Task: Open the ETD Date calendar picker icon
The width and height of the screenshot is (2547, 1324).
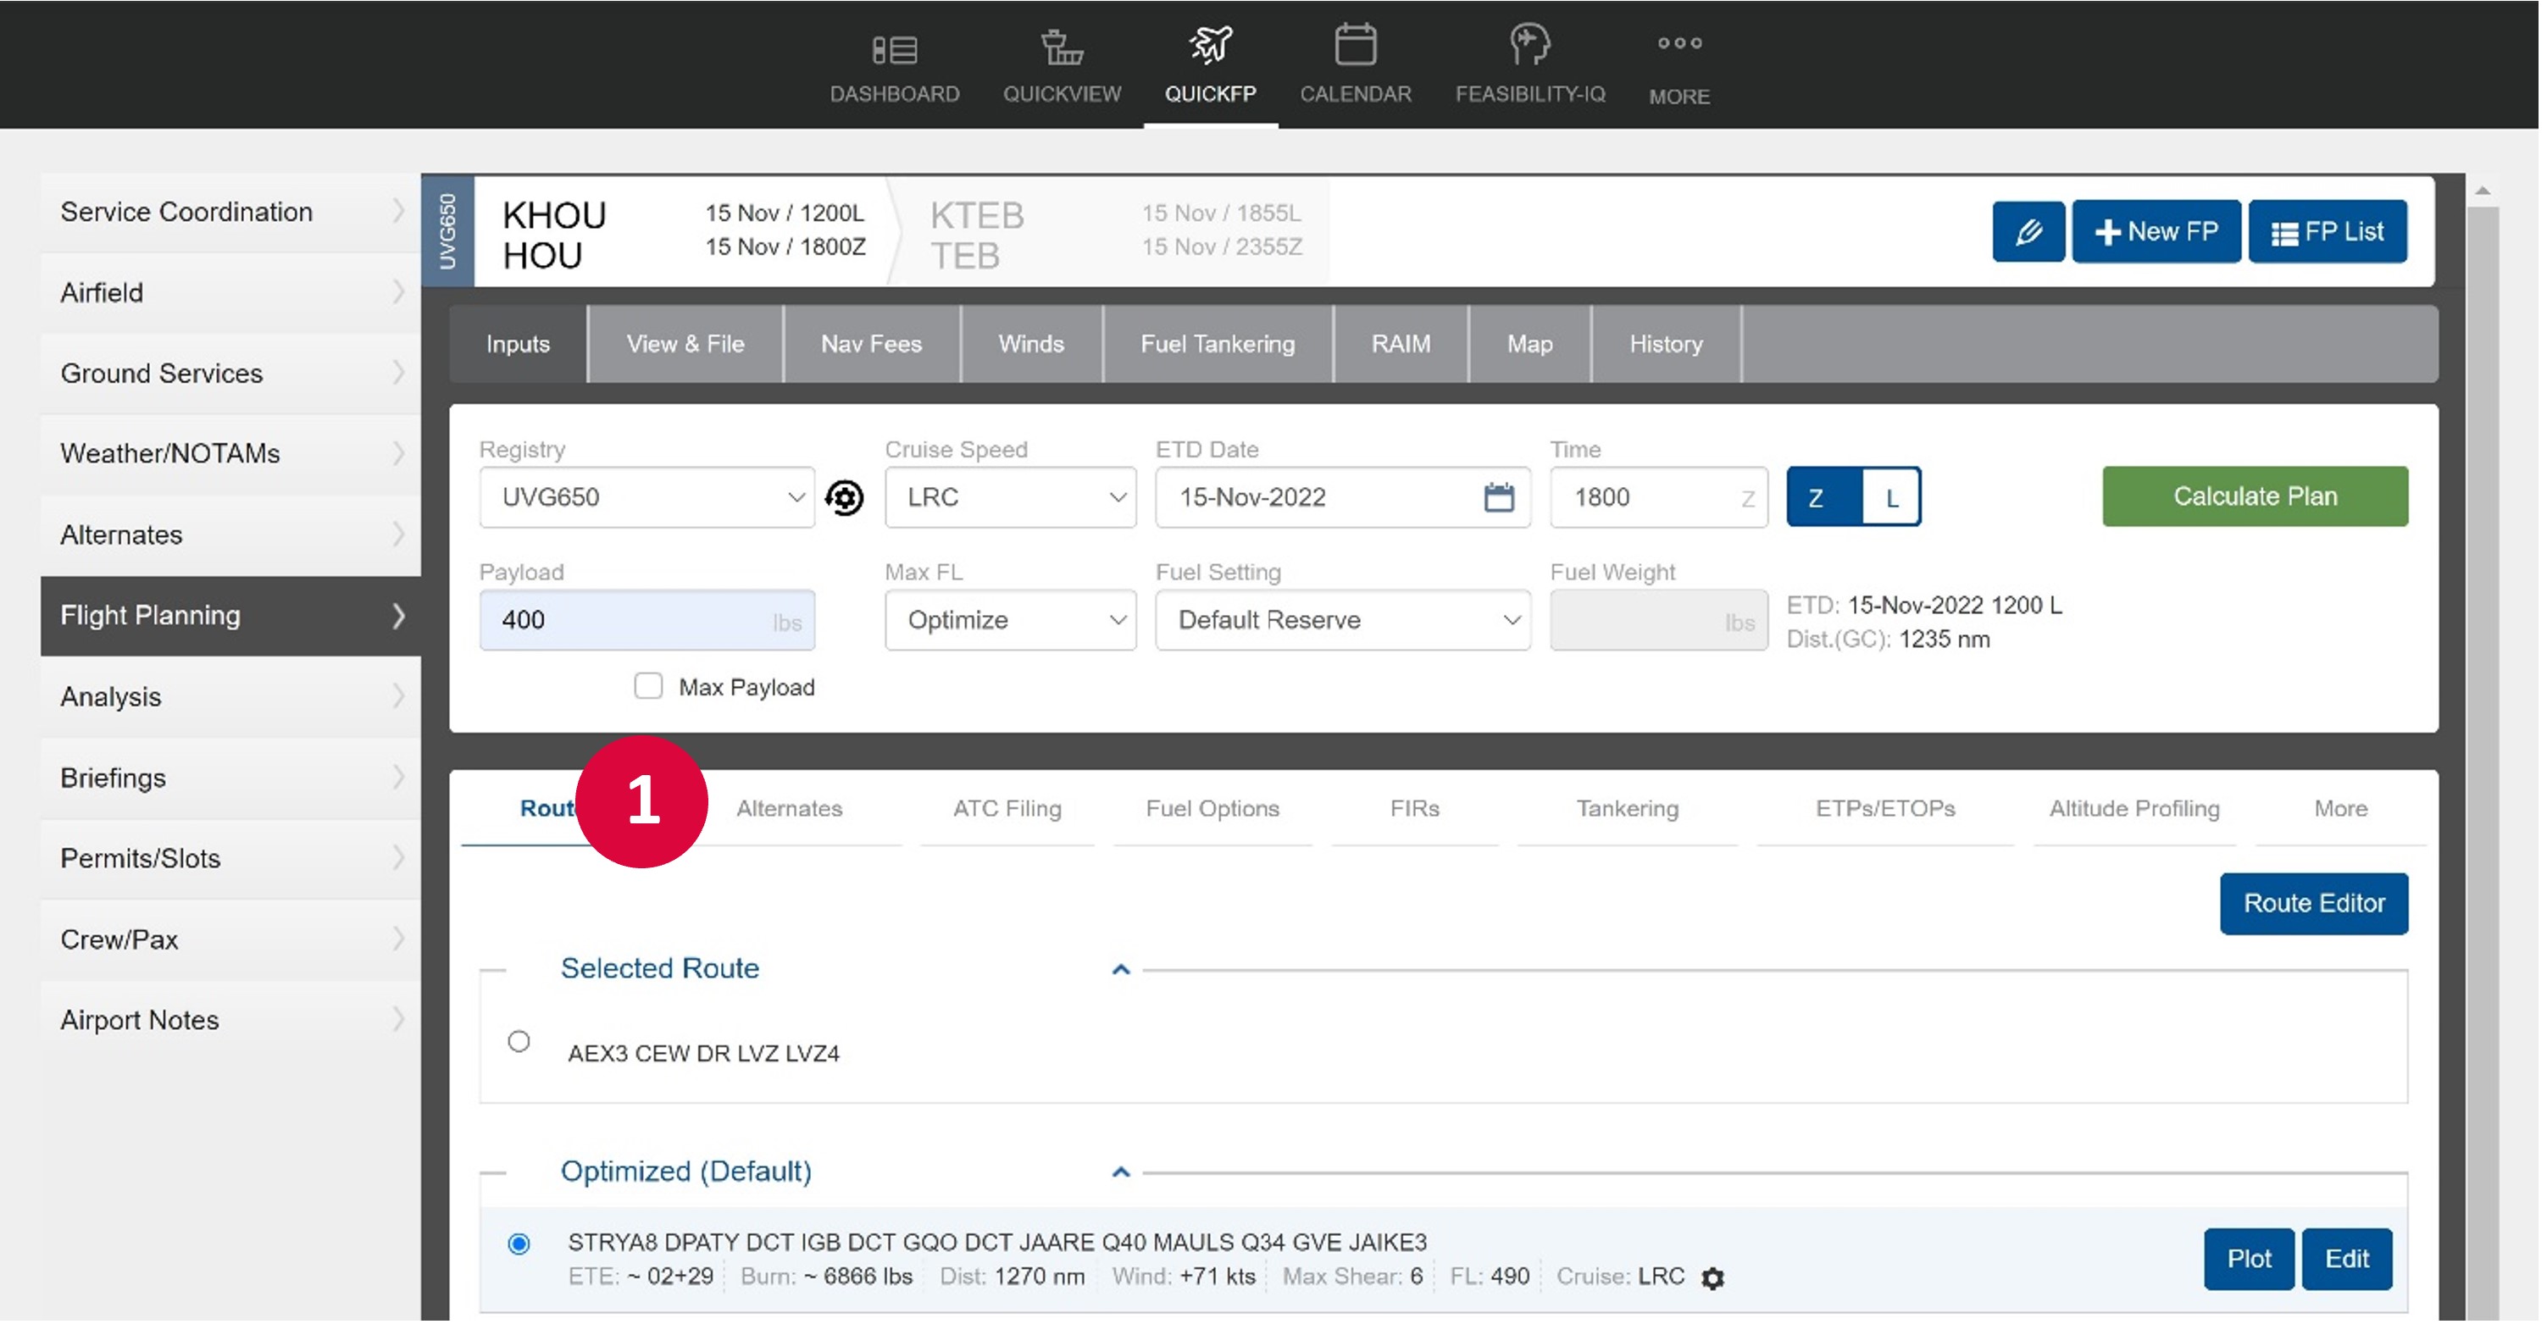Action: (x=1498, y=497)
